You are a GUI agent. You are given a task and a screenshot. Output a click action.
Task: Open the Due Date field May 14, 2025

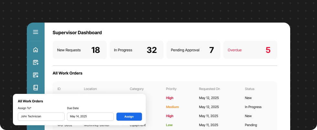coord(90,117)
